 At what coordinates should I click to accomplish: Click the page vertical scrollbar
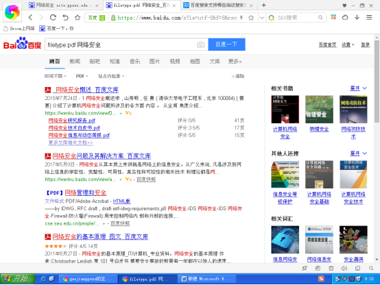[377, 82]
